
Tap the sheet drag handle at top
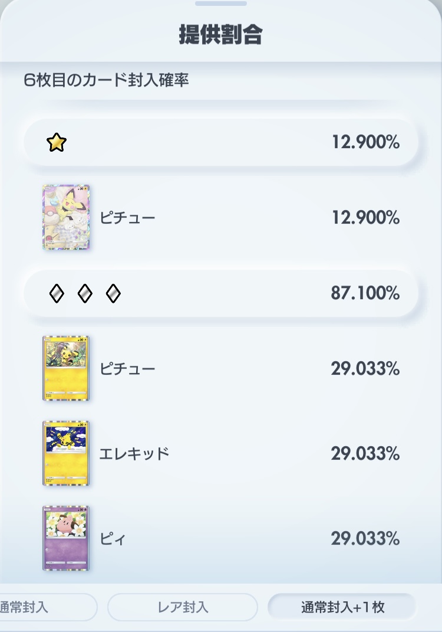pyautogui.click(x=221, y=3)
